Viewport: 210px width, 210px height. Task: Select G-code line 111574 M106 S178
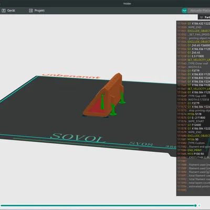point(193,114)
